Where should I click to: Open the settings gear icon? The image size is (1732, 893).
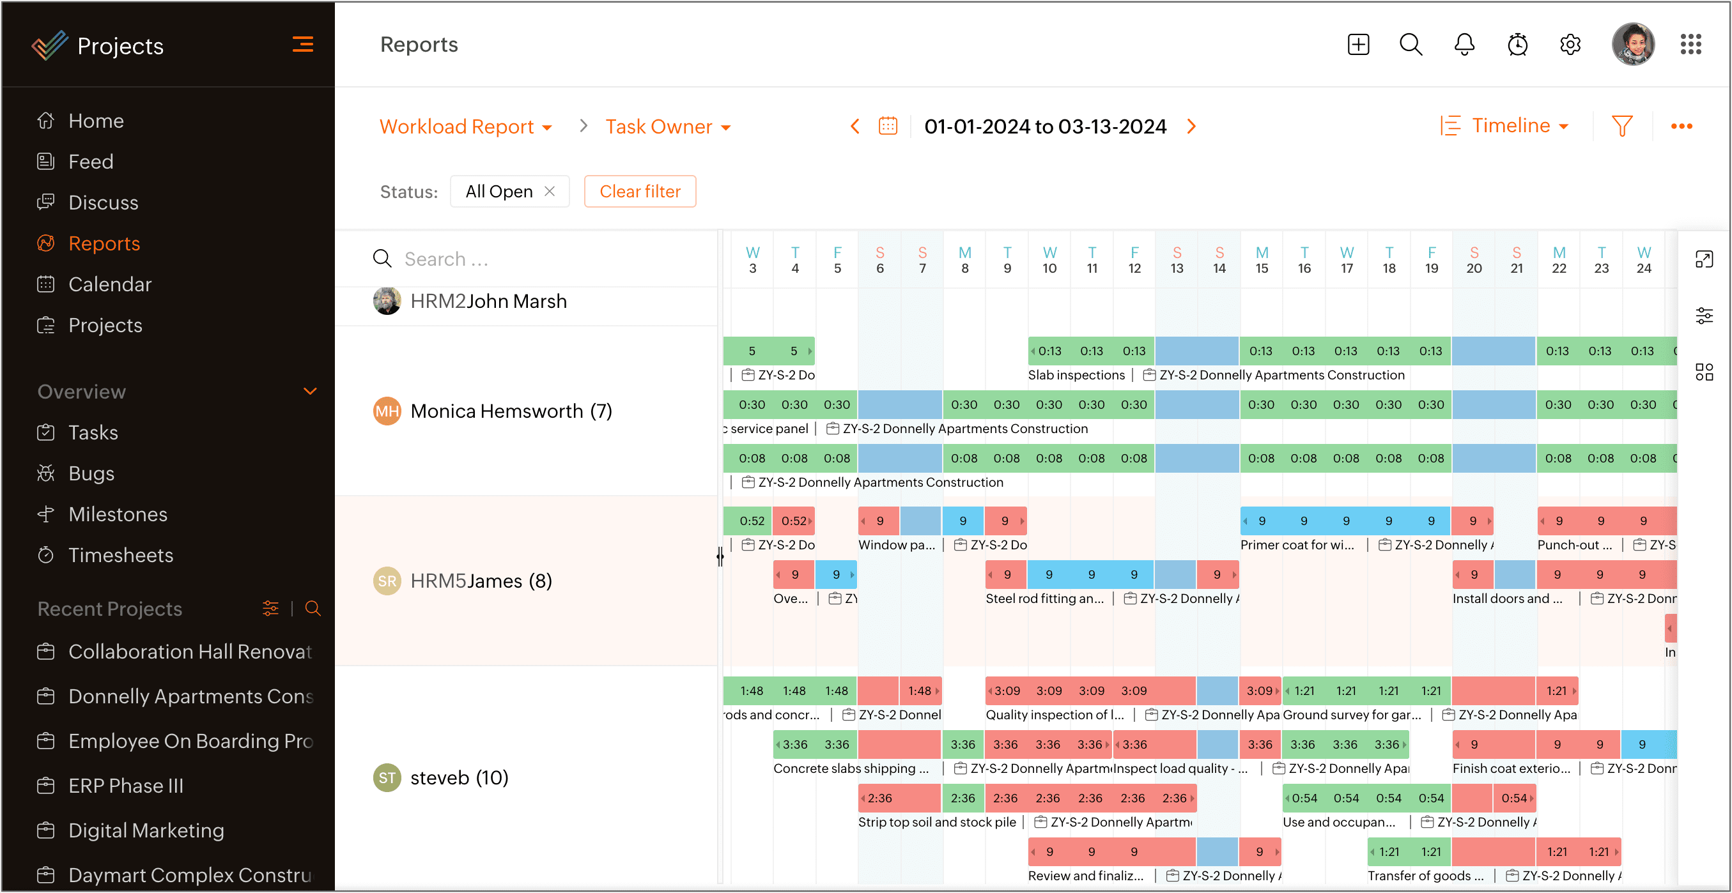1570,44
